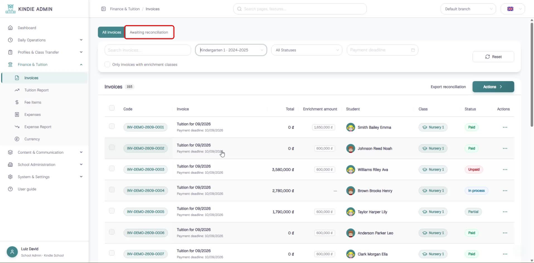Tick checkbox for Anderson Parker Leo invoice
The height and width of the screenshot is (263, 534).
click(x=112, y=232)
